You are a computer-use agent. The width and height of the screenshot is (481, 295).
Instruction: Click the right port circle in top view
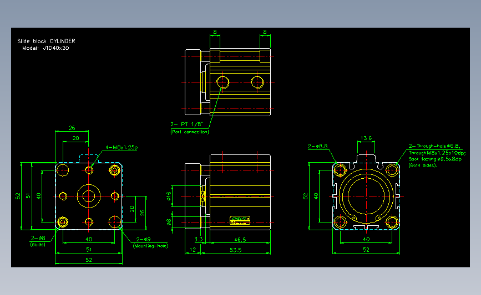pyautogui.click(x=257, y=82)
